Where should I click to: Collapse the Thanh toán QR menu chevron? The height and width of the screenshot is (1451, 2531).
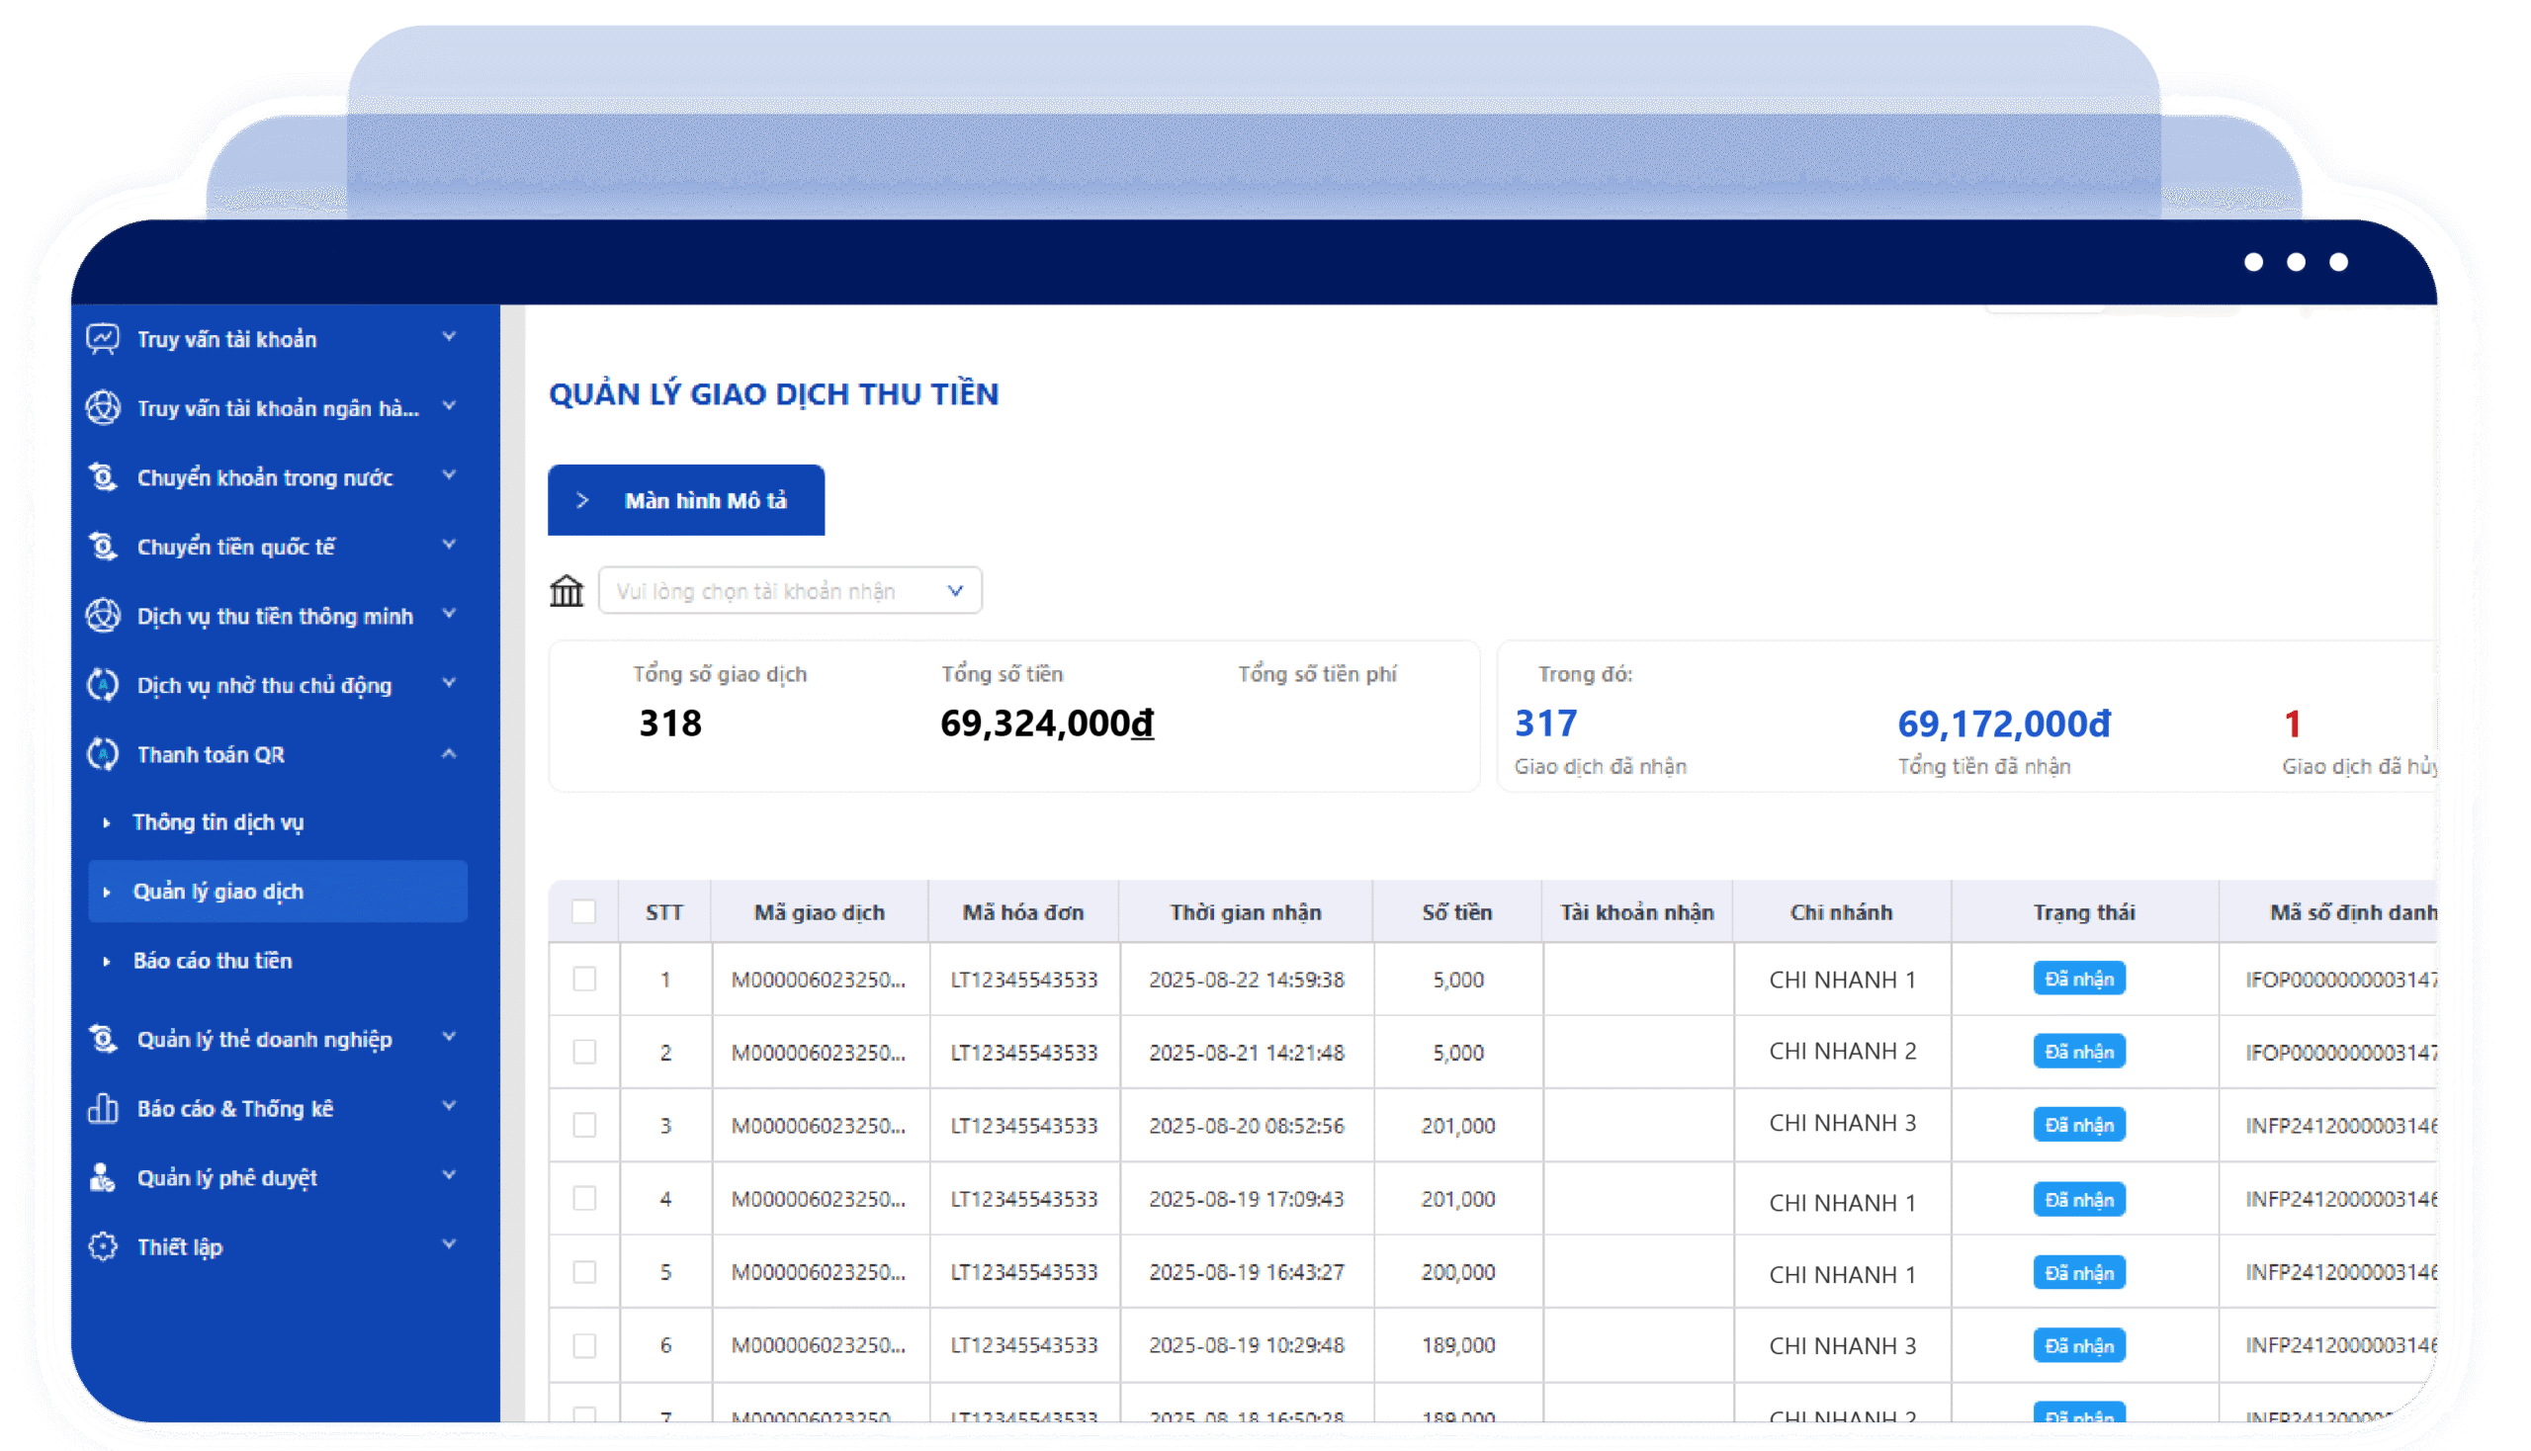tap(450, 754)
